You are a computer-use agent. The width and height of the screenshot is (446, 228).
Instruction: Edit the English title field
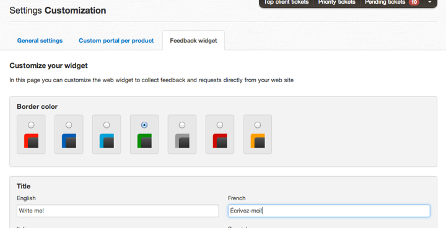point(118,211)
